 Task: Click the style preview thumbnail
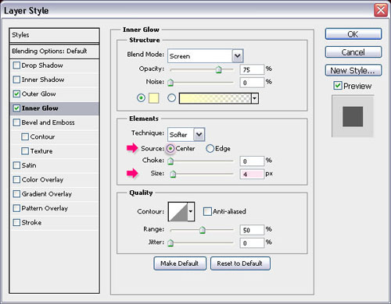[353, 116]
